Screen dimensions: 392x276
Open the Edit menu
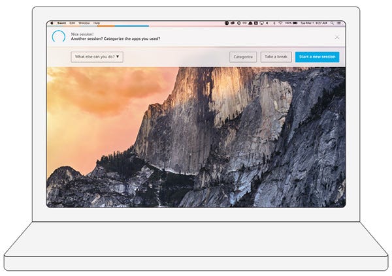[x=73, y=23]
